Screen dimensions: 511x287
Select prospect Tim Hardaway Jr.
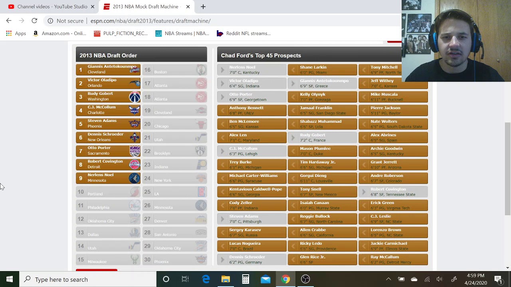(x=323, y=165)
